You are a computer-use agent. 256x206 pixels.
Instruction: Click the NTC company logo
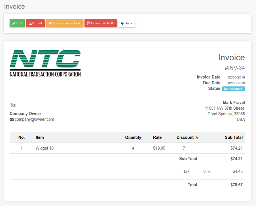(x=45, y=63)
